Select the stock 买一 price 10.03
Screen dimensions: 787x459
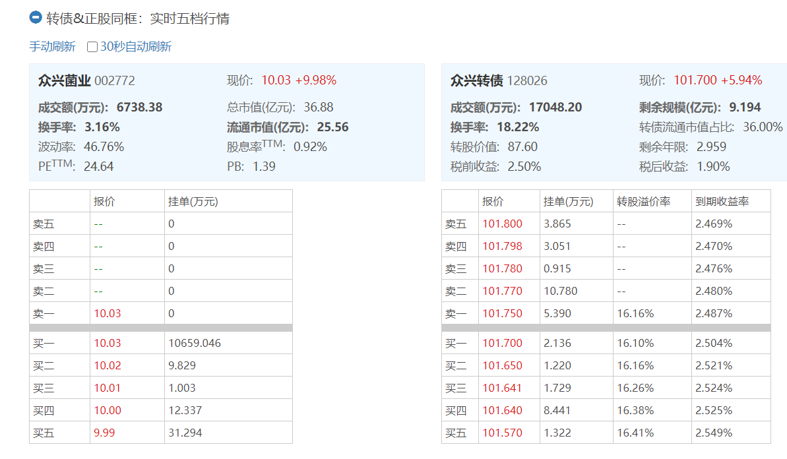point(108,343)
